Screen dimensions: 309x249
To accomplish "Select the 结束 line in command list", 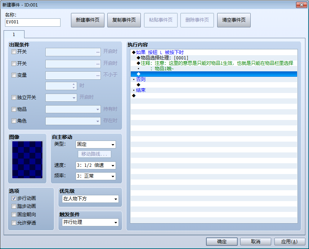I will 214,90.
